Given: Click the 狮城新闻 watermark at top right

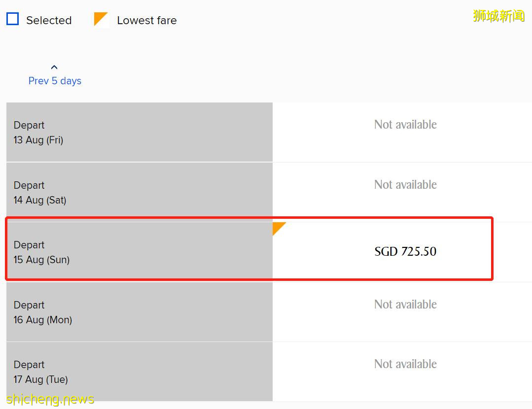Looking at the screenshot, I should click(x=498, y=16).
